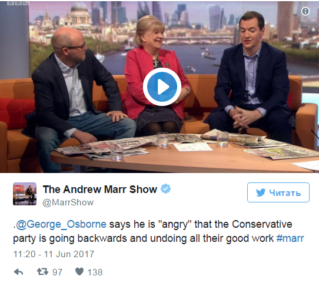
Task: Follow the account via the Читать button
Action: coord(278,192)
